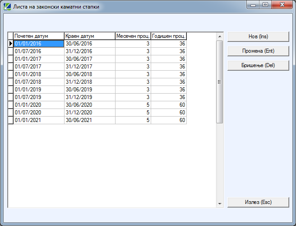Select the start date cell 01/07/2016
This screenshot has height=226, width=296.
tap(39, 51)
